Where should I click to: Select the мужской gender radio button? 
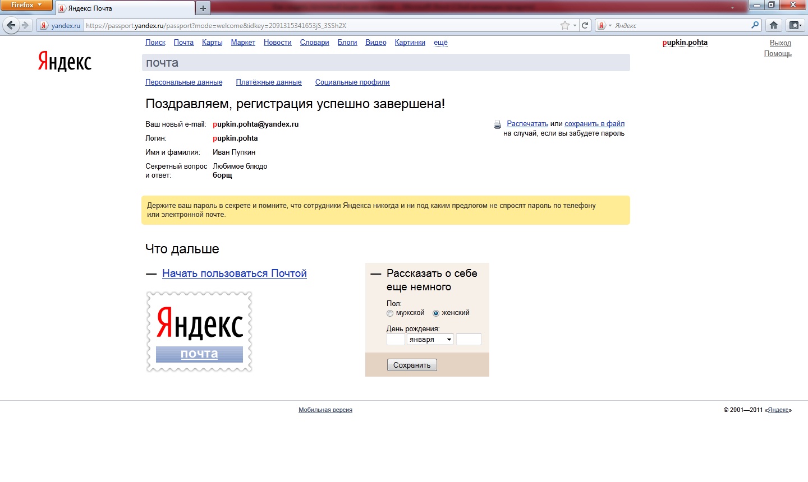click(390, 313)
